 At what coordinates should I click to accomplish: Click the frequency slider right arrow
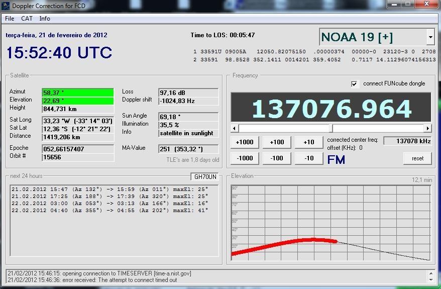pyautogui.click(x=428, y=128)
